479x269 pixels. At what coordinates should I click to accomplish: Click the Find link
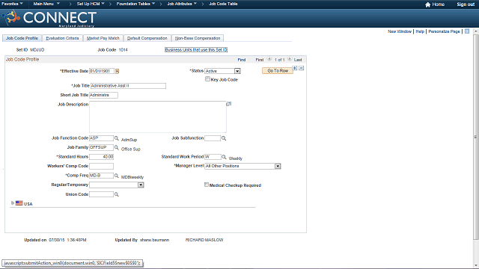point(241,60)
